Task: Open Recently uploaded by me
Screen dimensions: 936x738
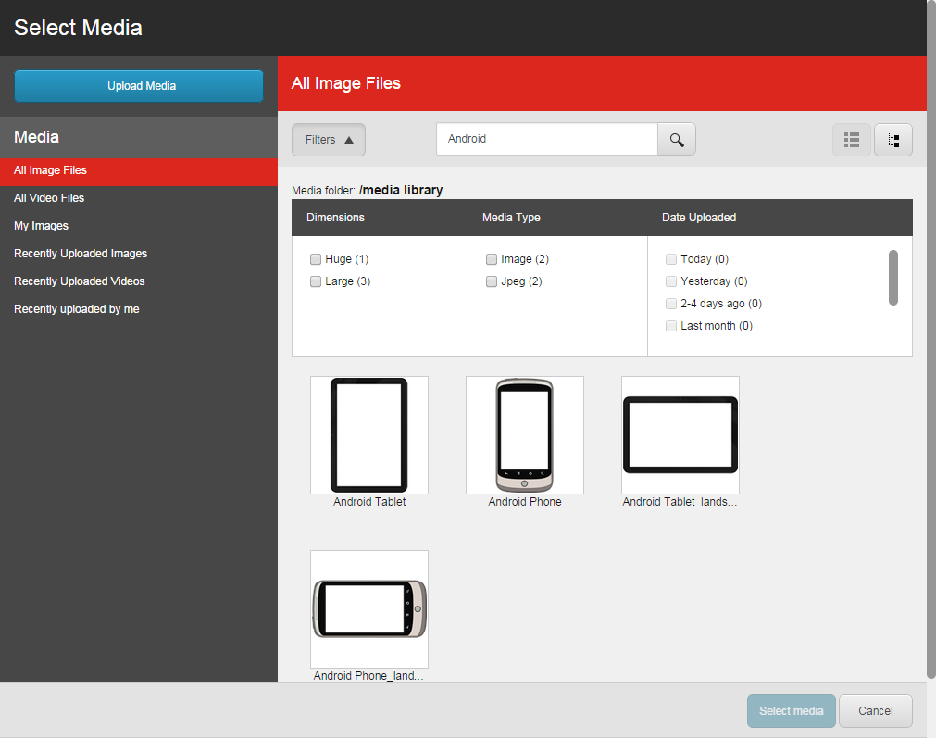Action: click(139, 308)
